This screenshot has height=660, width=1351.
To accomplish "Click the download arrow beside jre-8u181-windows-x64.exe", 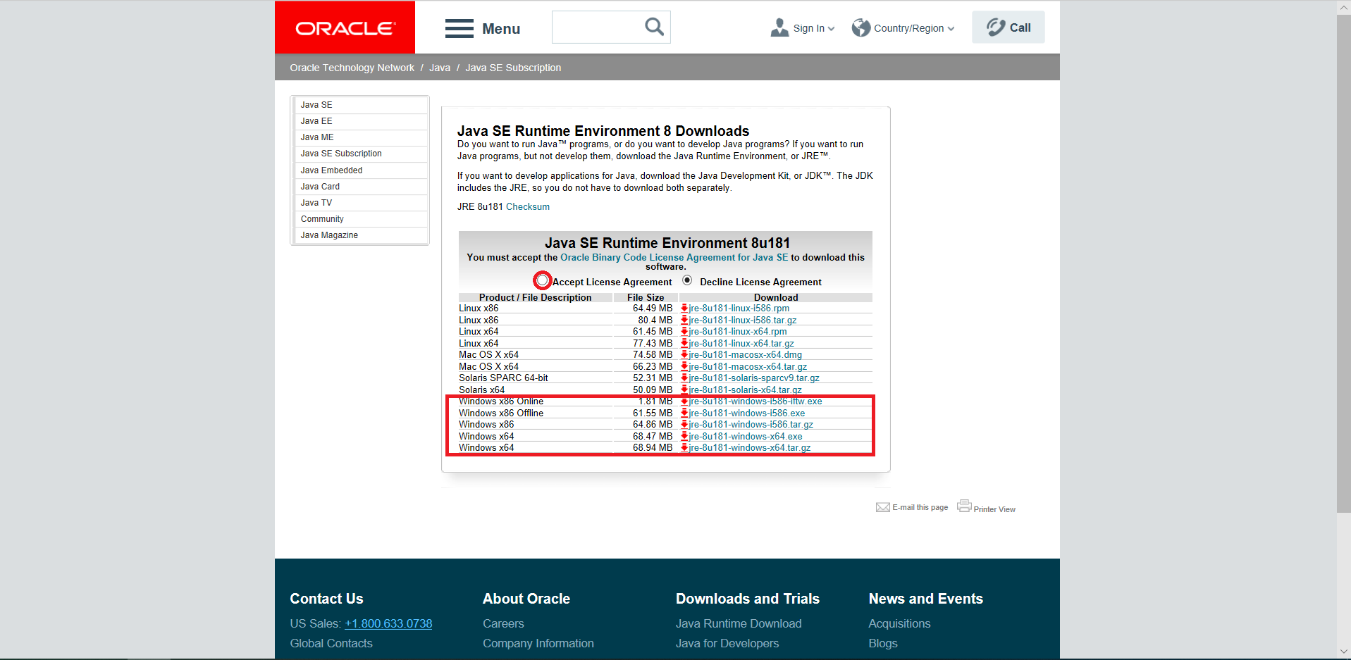I will tap(684, 436).
